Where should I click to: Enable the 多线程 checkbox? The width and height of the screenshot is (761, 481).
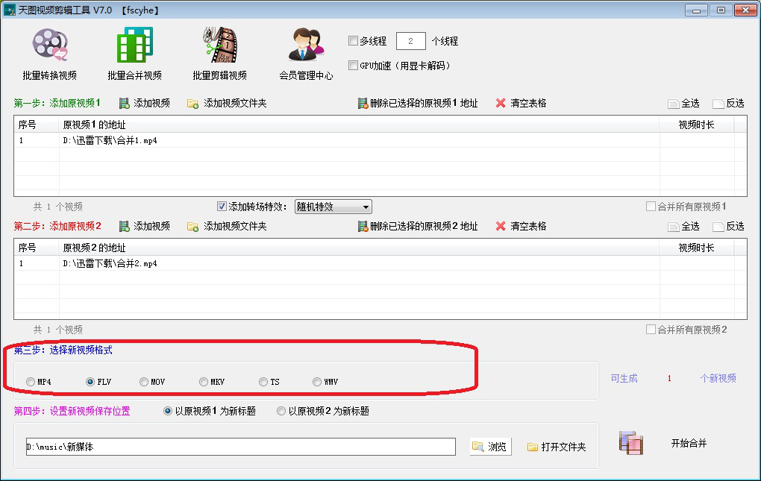point(354,41)
